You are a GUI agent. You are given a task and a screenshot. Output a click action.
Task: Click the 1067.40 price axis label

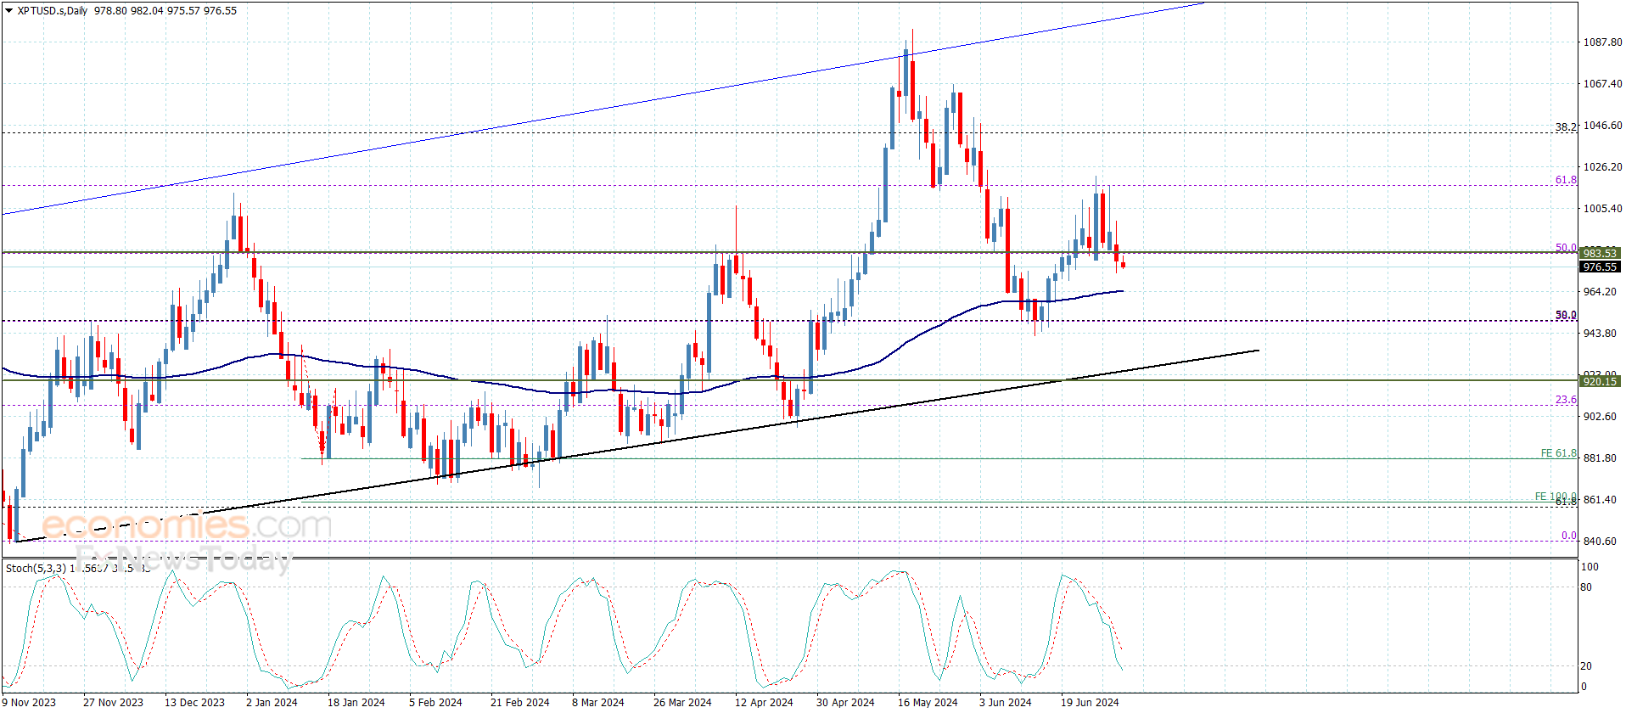(1602, 84)
